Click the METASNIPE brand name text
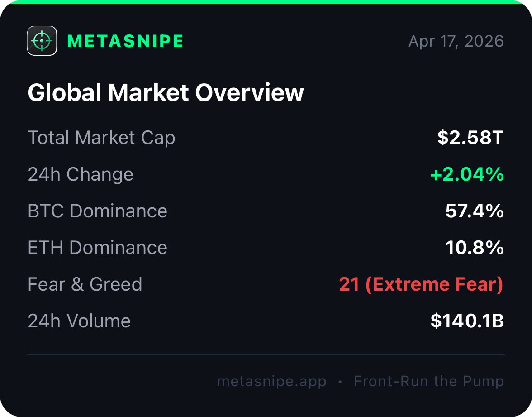Viewport: 532px width, 417px height. 125,41
